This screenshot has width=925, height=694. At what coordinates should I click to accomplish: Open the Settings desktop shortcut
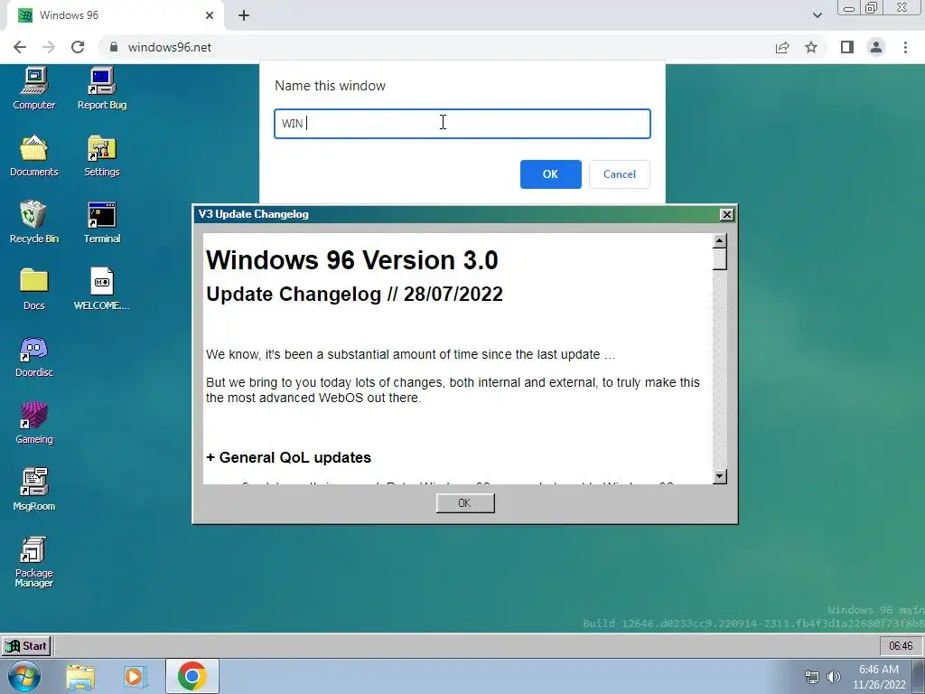point(101,155)
